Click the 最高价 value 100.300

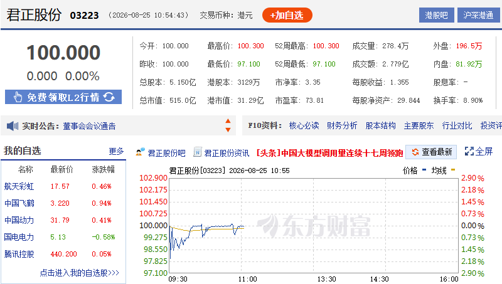(x=250, y=46)
